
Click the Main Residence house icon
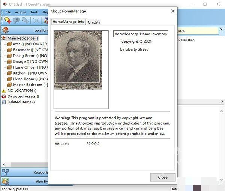[4, 38]
